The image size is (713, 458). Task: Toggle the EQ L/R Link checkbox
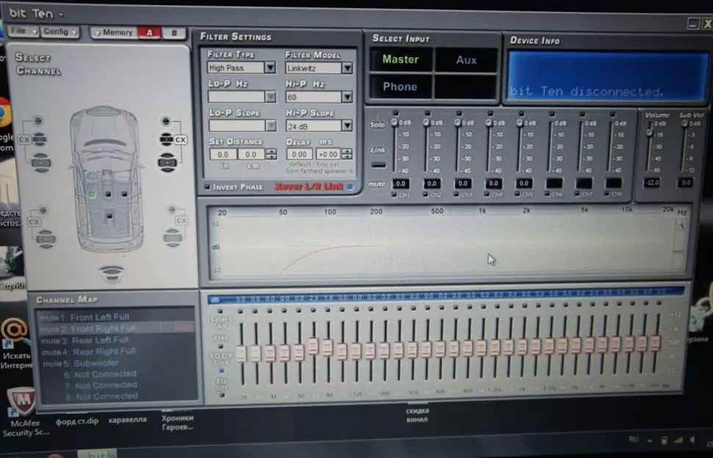tap(221, 371)
